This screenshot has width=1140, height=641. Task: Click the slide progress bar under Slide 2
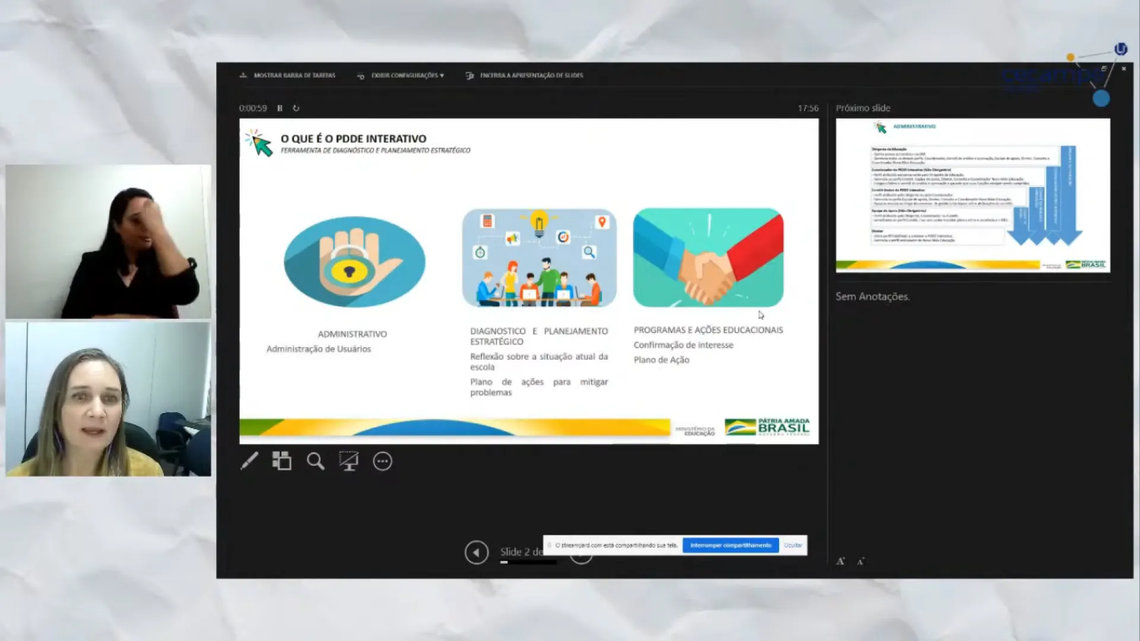[x=528, y=562]
